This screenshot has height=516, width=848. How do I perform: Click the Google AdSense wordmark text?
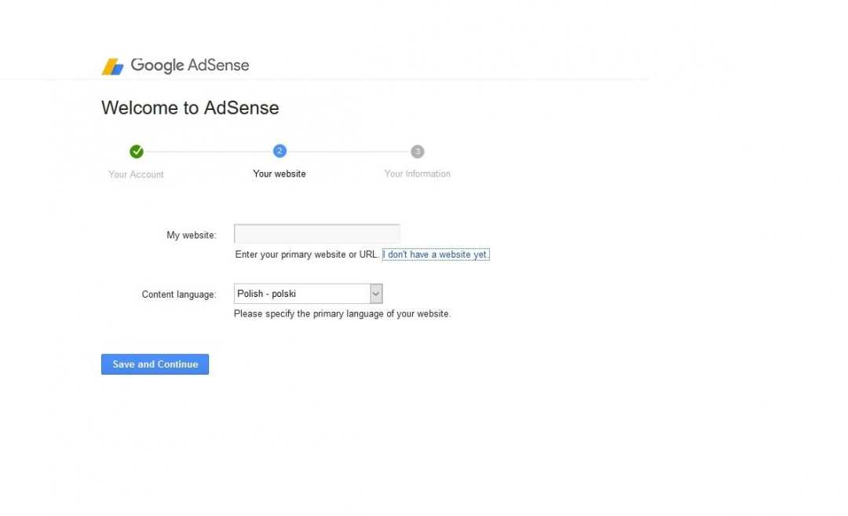tap(190, 65)
